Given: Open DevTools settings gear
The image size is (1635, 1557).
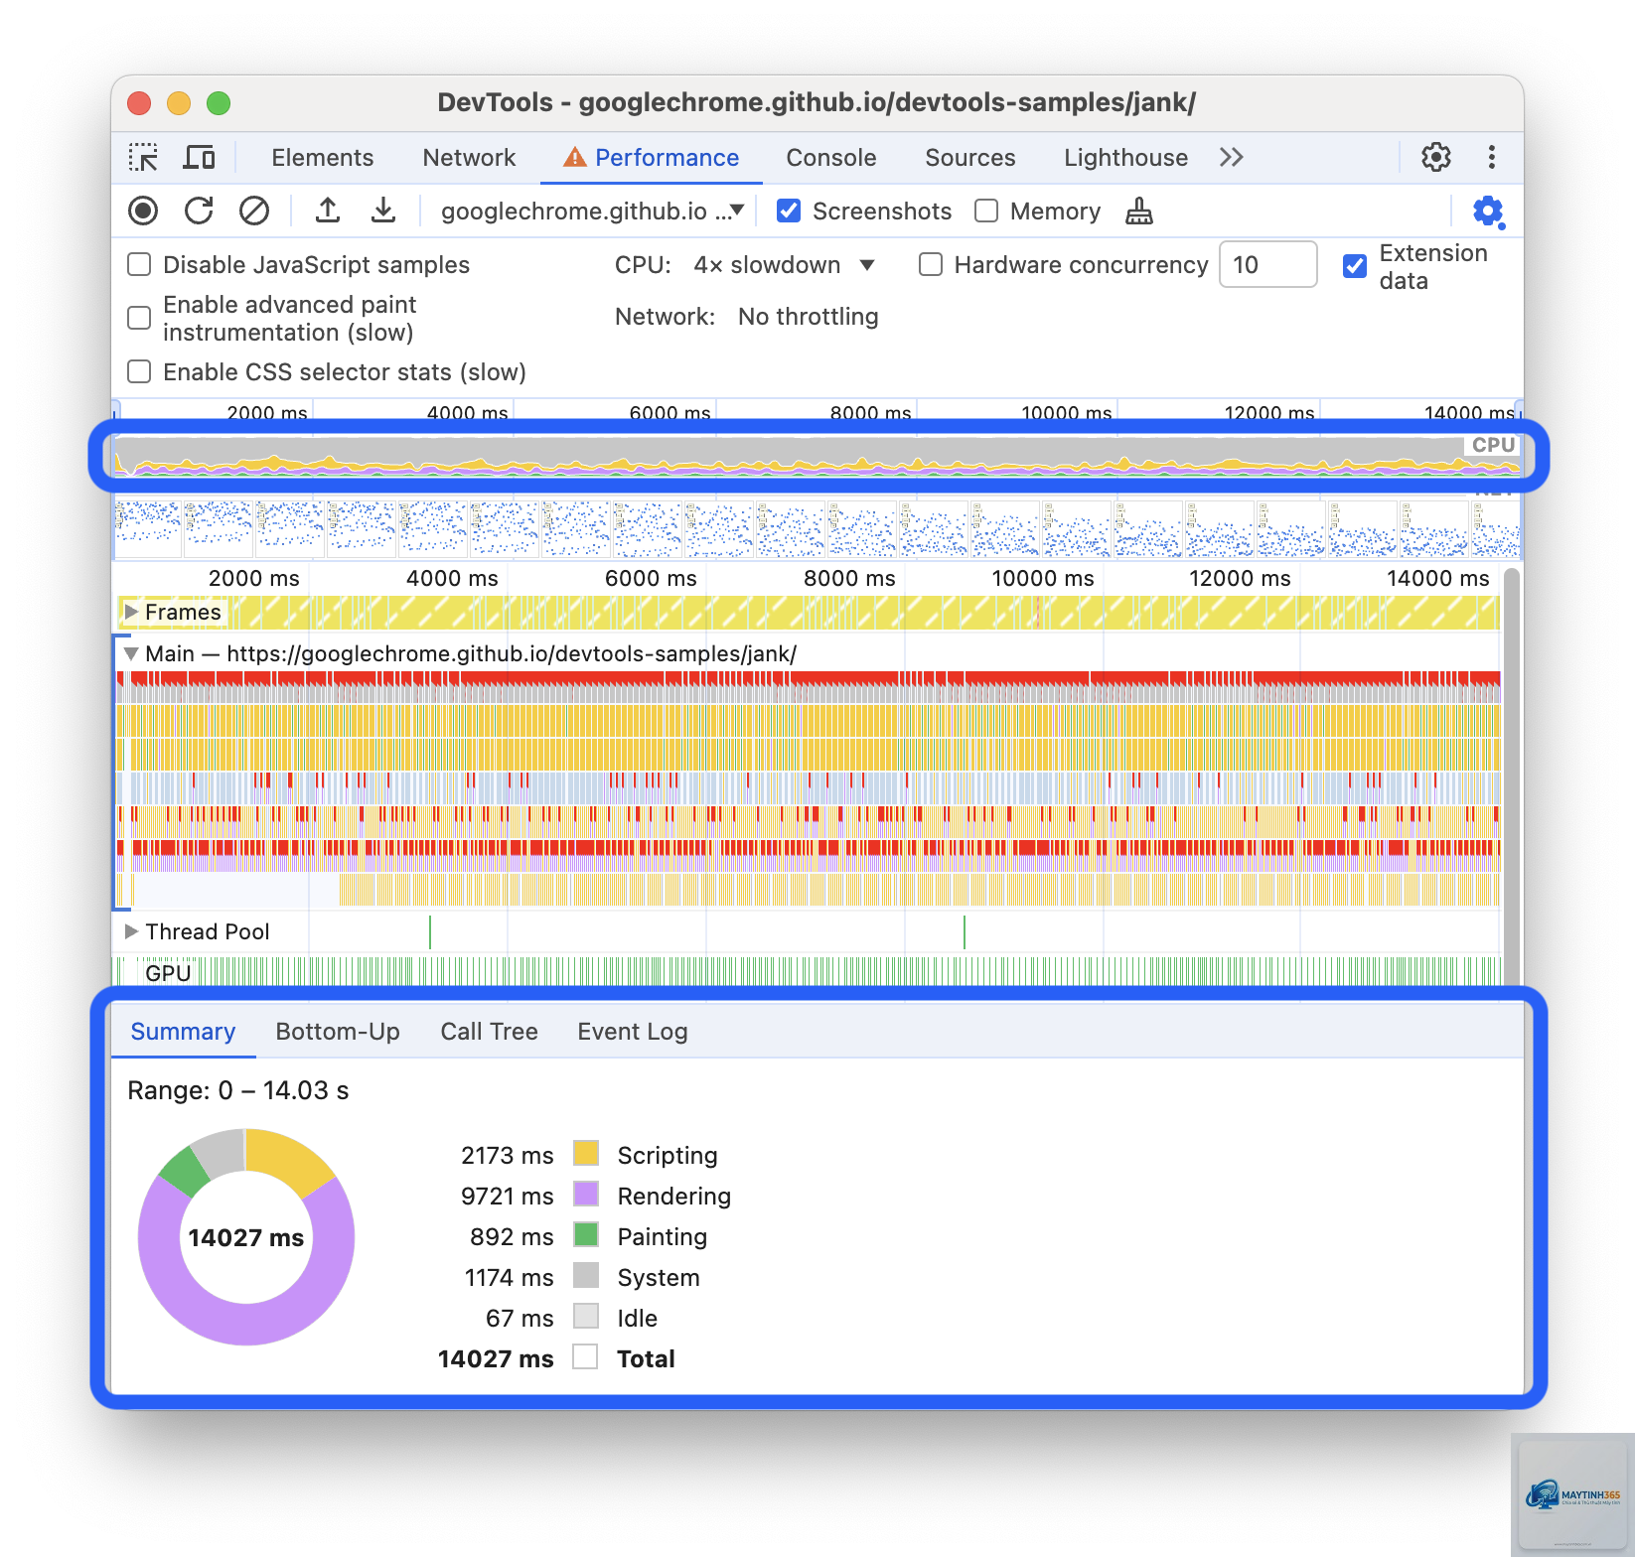Looking at the screenshot, I should coord(1435,157).
